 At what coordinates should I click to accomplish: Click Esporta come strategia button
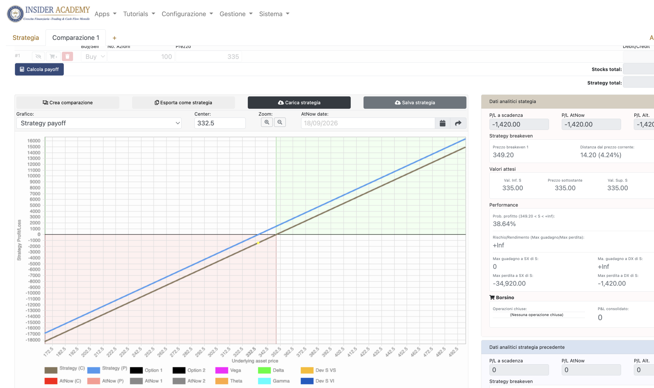(x=183, y=103)
